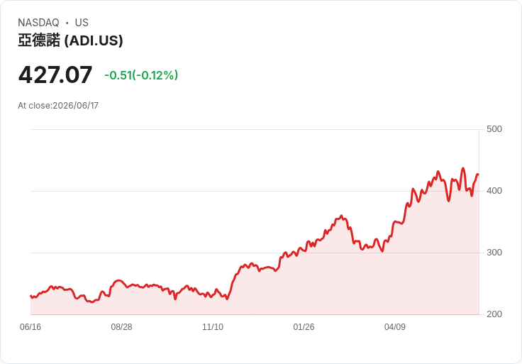Screen dimensions: 522x364
Task: Click the 300 y-axis price label
Action: (x=494, y=253)
